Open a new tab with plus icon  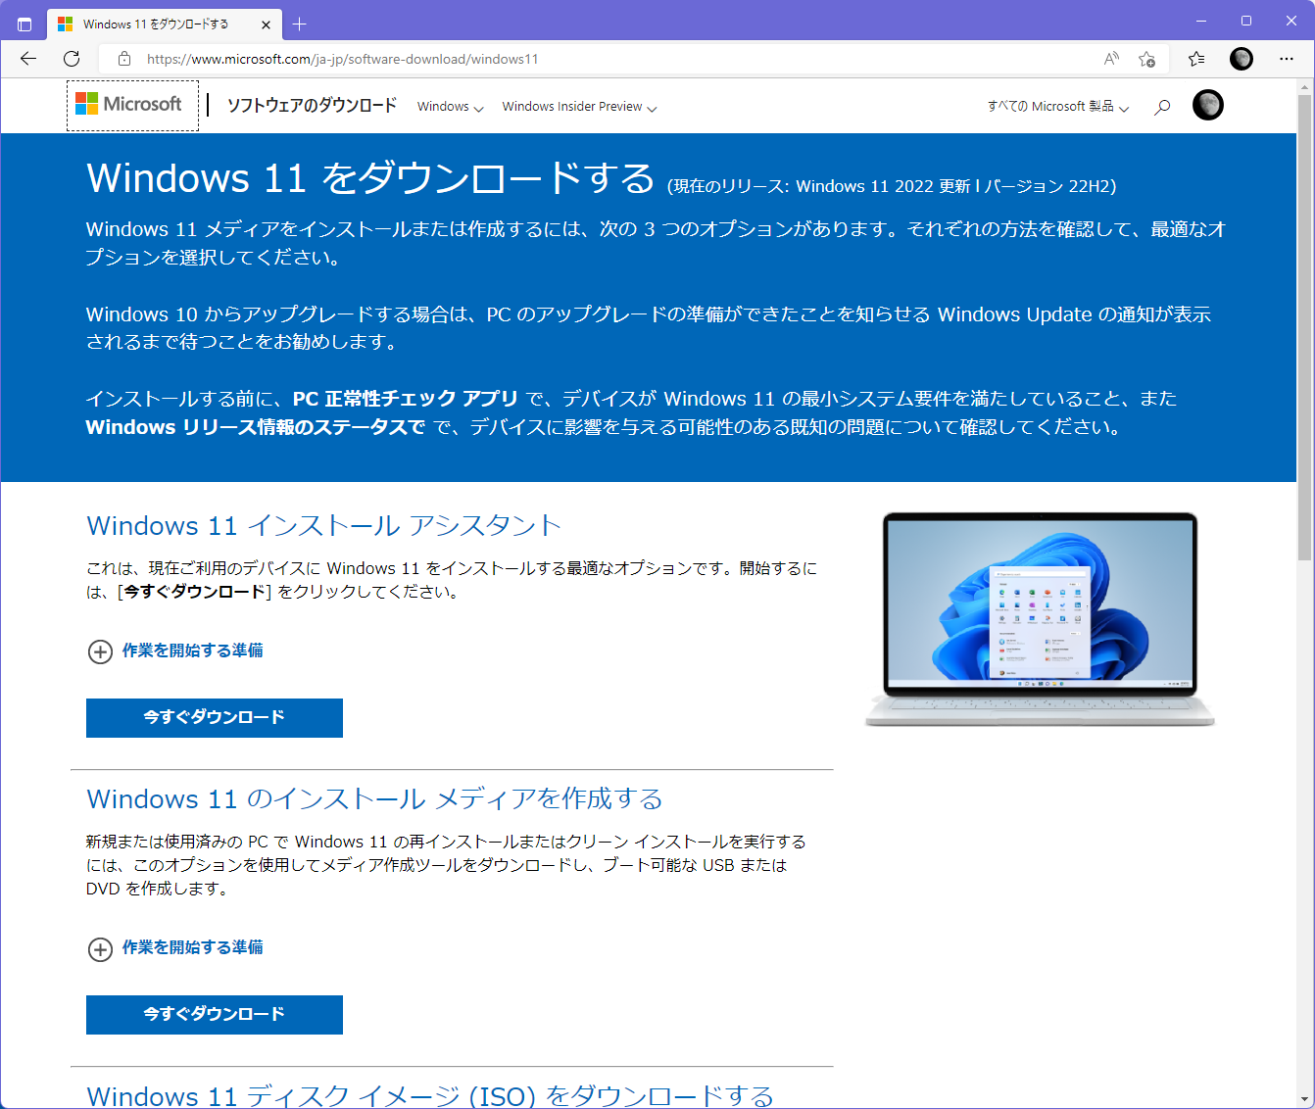[300, 24]
